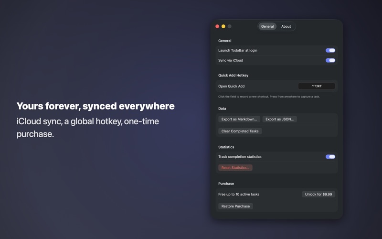Click the 'Track completion statistics' label
Image resolution: width=382 pixels, height=239 pixels.
tap(240, 157)
